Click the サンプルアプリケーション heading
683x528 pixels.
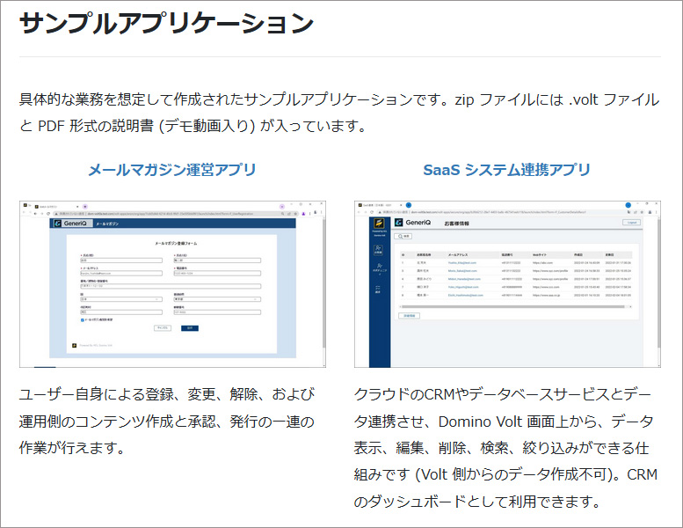click(166, 23)
